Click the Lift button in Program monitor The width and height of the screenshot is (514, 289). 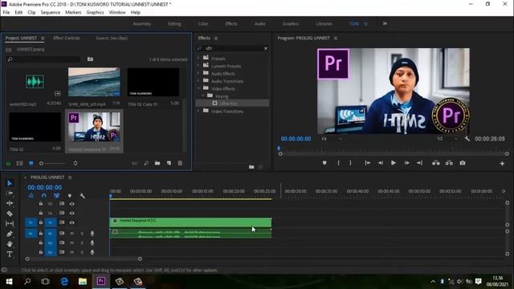[x=435, y=163]
